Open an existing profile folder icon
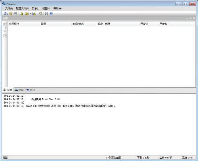 pos(27,14)
